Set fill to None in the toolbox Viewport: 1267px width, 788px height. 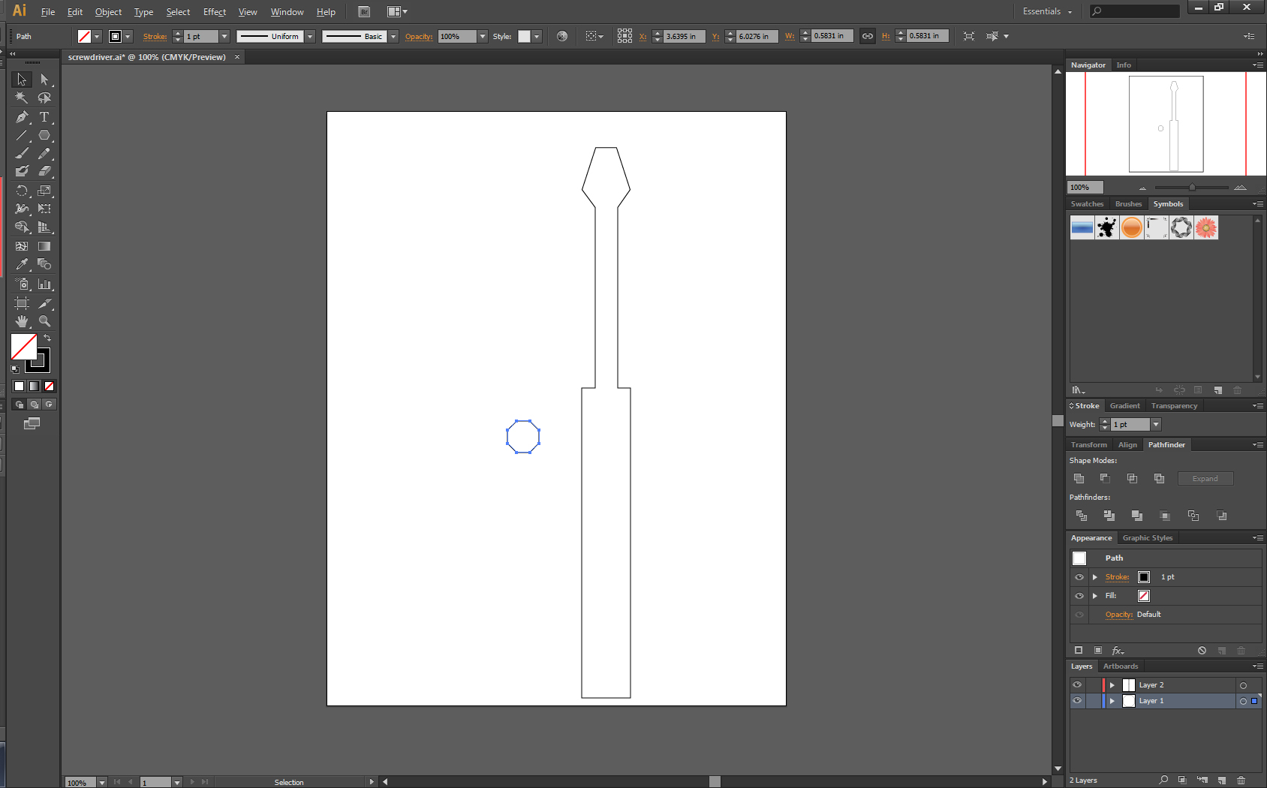[50, 386]
